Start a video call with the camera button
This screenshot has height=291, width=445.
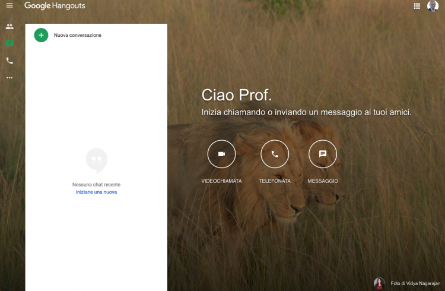221,154
